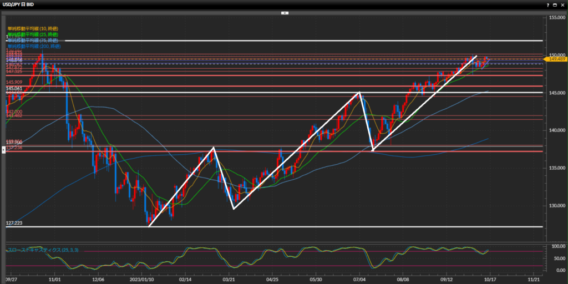Select the 10-period simple moving average label
568x284 pixels.
(32, 28)
